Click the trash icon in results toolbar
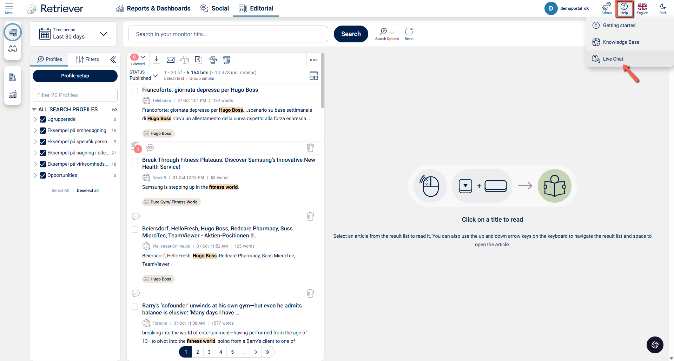Screen dimensions: 674x361 pyautogui.click(x=227, y=60)
